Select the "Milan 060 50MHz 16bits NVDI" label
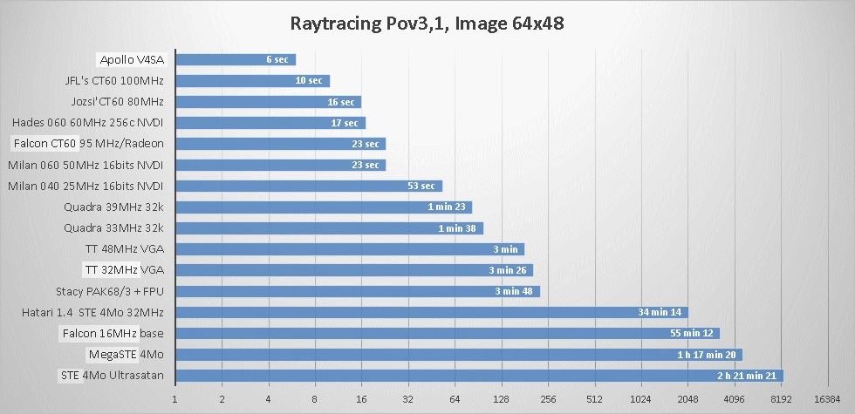The width and height of the screenshot is (855, 414). (x=86, y=165)
